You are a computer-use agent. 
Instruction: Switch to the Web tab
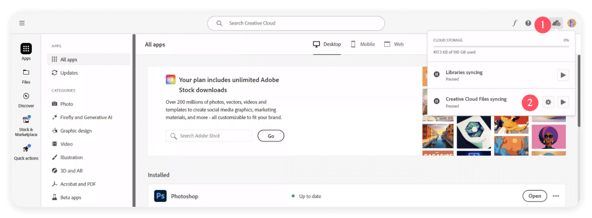click(394, 44)
